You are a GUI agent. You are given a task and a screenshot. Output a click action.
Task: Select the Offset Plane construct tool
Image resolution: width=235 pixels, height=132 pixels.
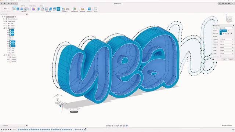tap(74, 9)
